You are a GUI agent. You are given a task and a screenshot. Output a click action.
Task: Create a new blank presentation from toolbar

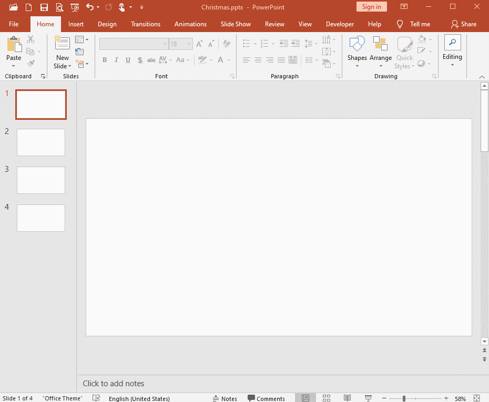[29, 7]
